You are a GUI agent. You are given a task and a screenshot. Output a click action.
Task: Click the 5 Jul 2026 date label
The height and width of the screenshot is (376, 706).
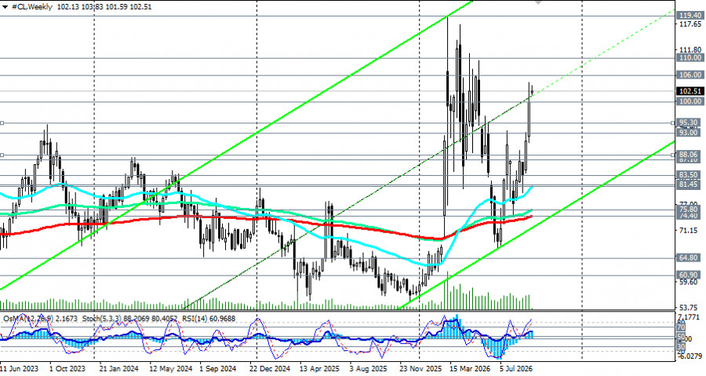[516, 369]
